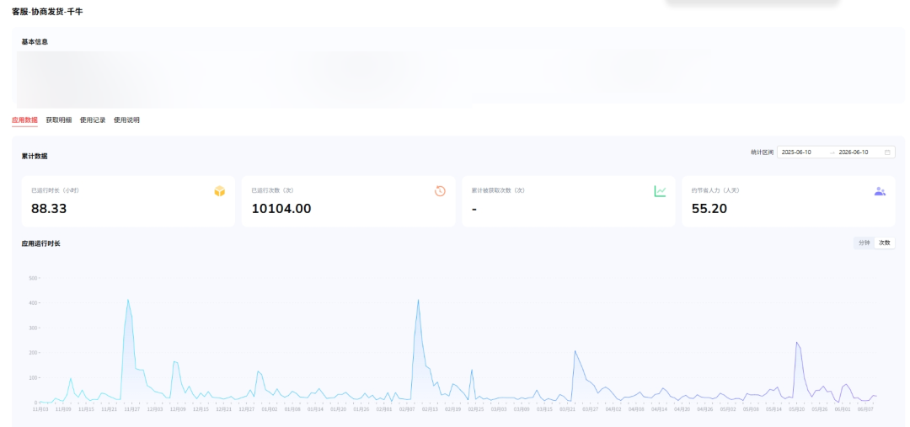The height and width of the screenshot is (427, 910).
Task: Click the chart peak near 11月27
Action: coord(128,300)
